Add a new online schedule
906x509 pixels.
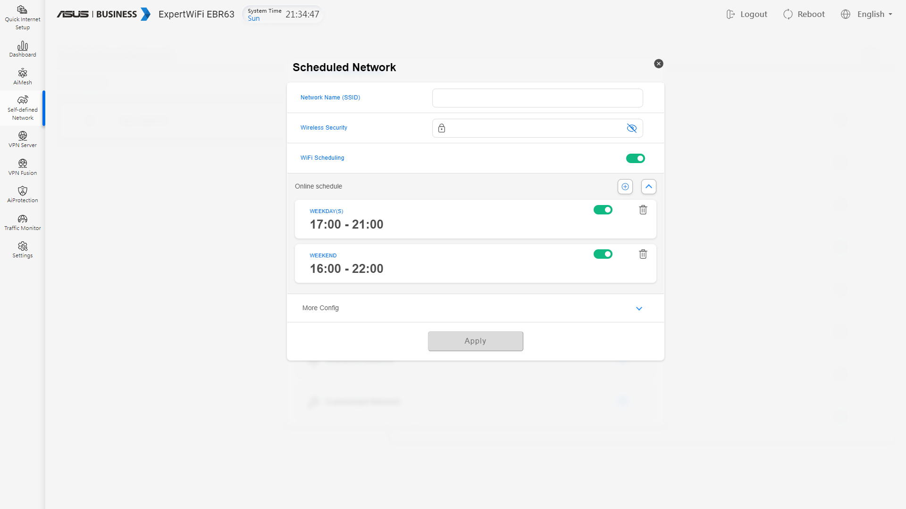coord(625,187)
